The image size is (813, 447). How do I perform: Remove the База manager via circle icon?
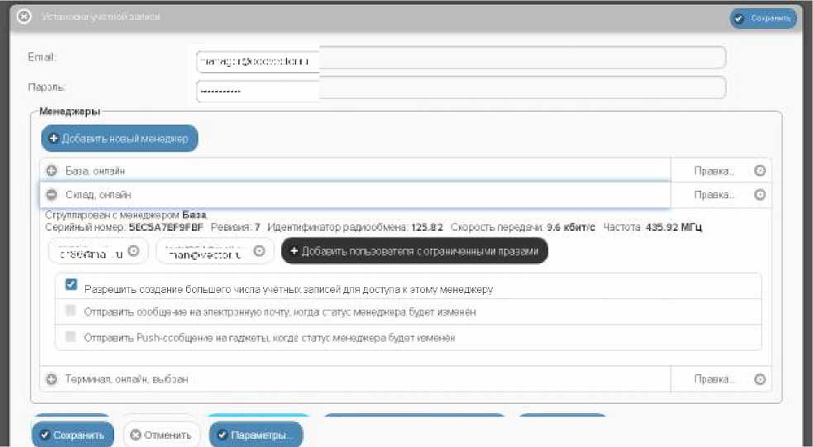click(x=759, y=171)
